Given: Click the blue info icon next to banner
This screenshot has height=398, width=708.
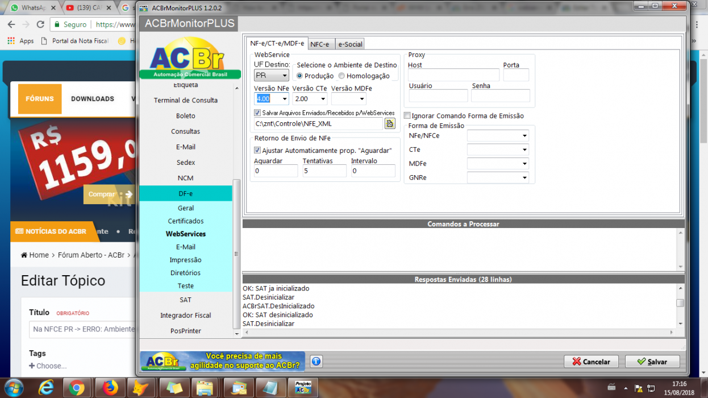Looking at the screenshot, I should click(x=316, y=361).
